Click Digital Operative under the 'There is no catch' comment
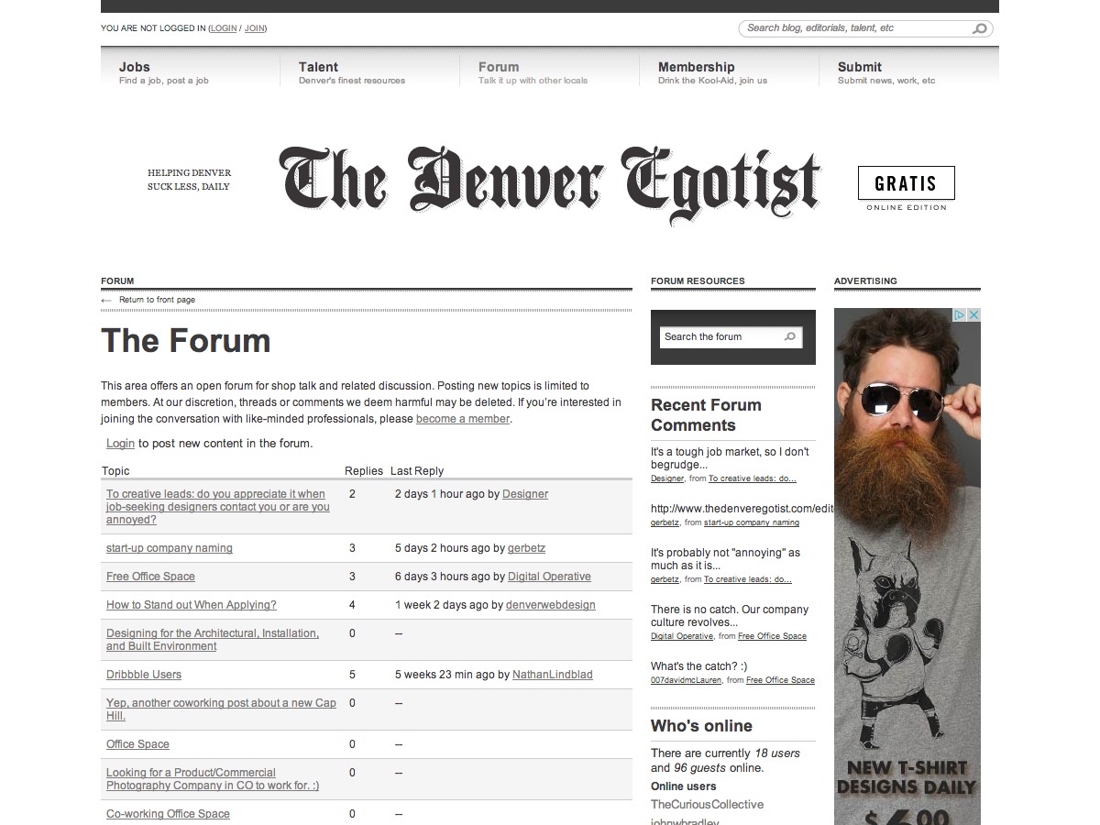This screenshot has height=825, width=1100. tap(682, 636)
